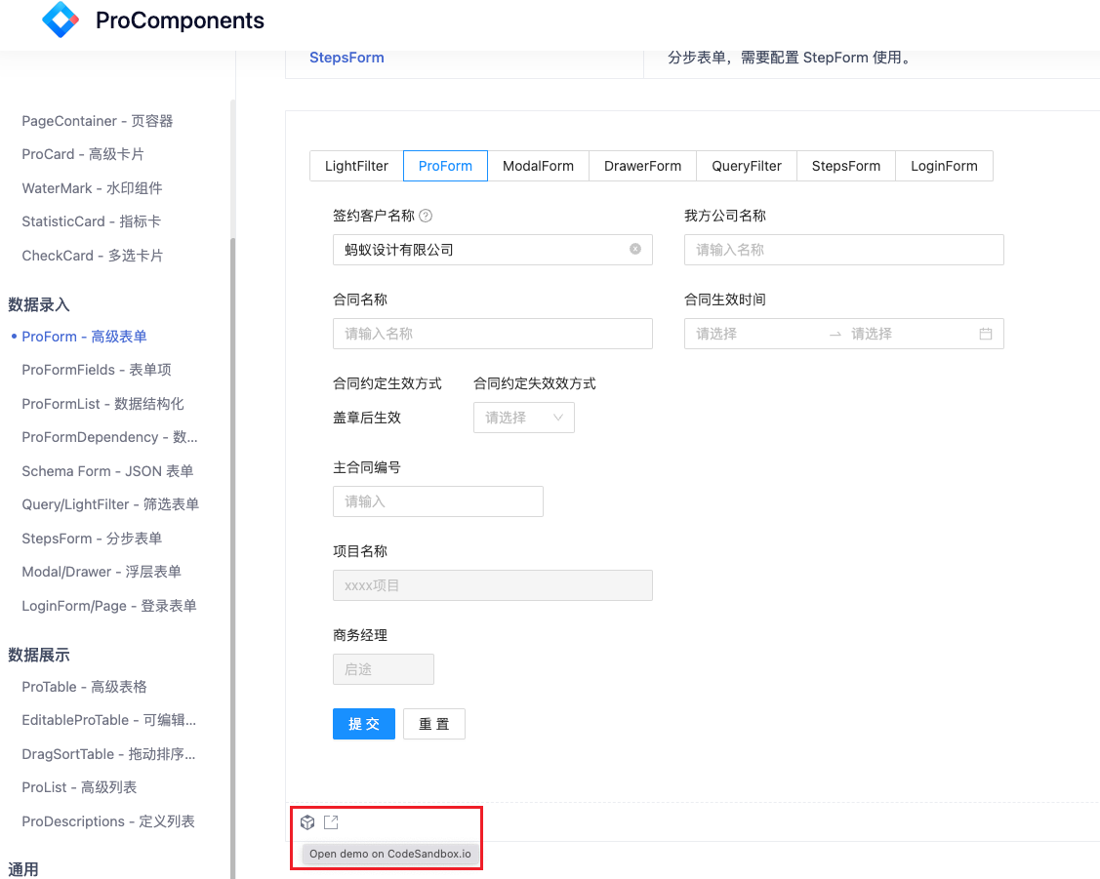This screenshot has width=1100, height=879.
Task: Open the demo in a new window
Action: pos(330,821)
